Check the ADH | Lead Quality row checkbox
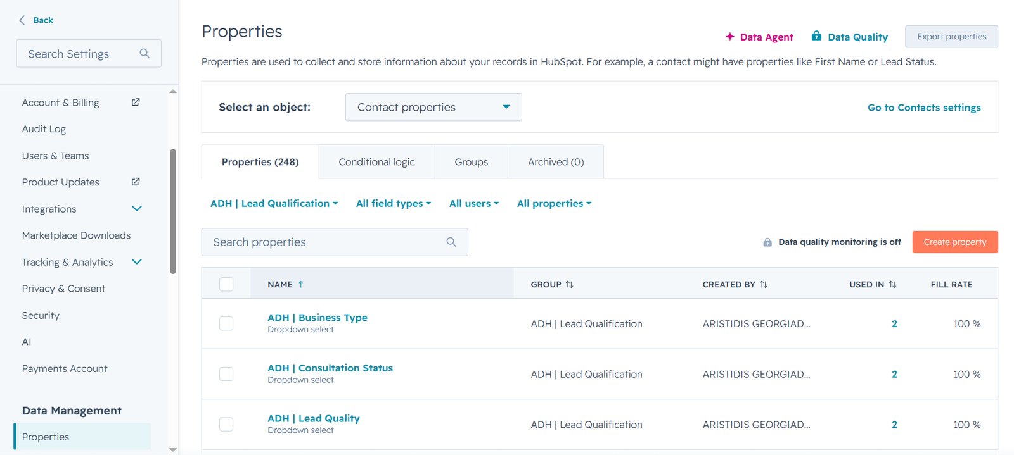Screen dimensions: 1014x455 (x=226, y=424)
